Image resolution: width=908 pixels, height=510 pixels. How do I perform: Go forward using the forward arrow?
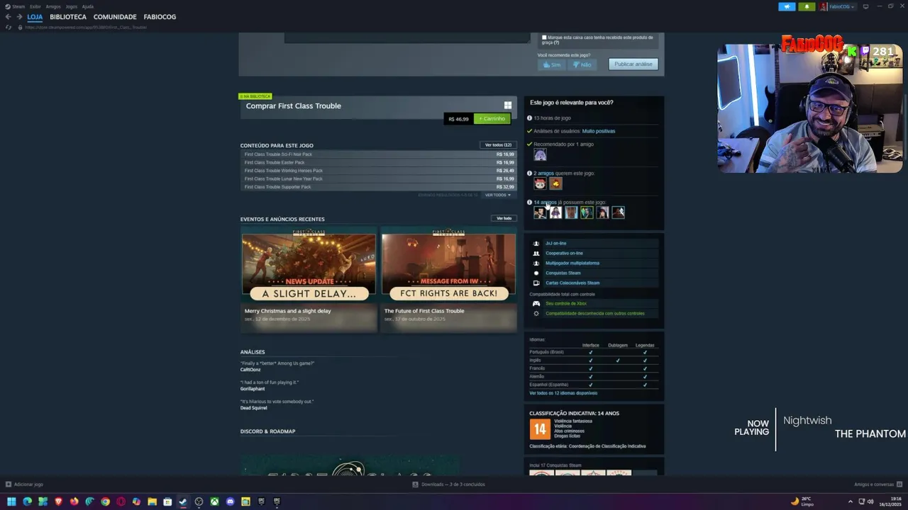coord(19,16)
